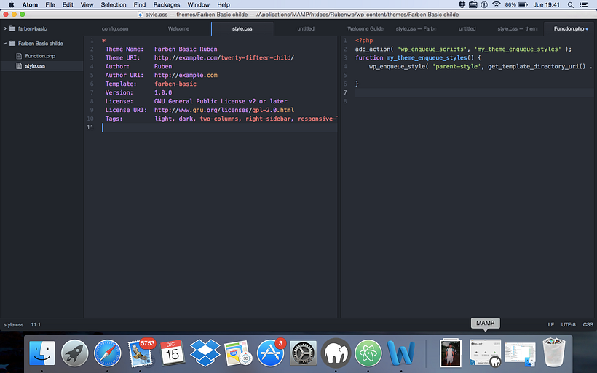Open the Packages menu
Image resolution: width=597 pixels, height=373 pixels.
[167, 4]
